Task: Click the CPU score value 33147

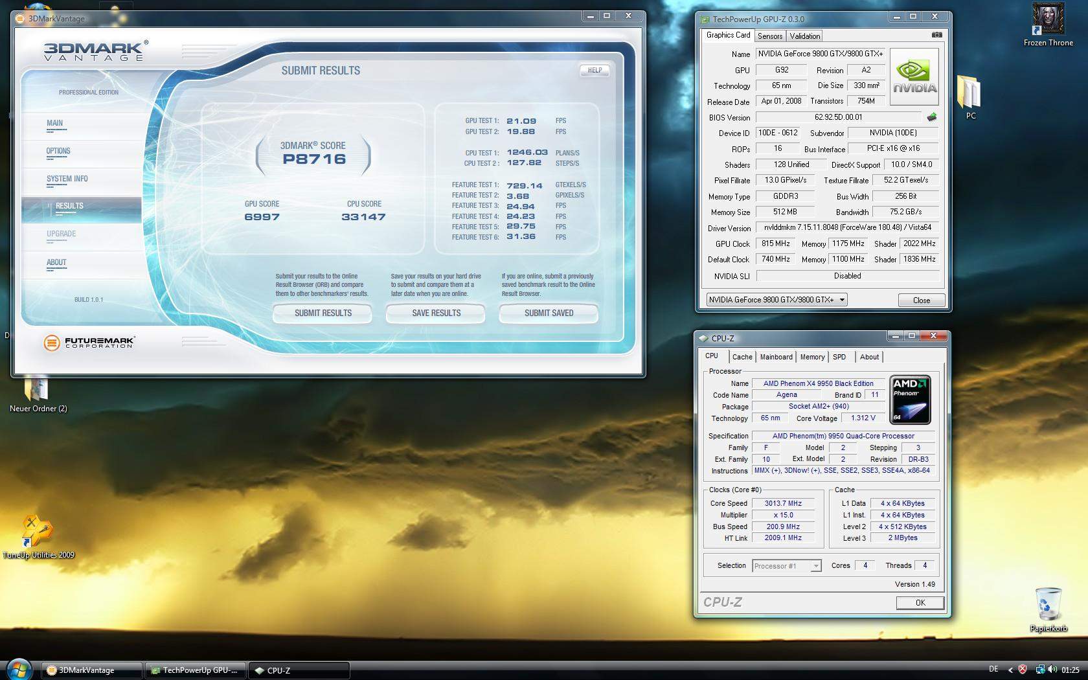Action: click(363, 217)
